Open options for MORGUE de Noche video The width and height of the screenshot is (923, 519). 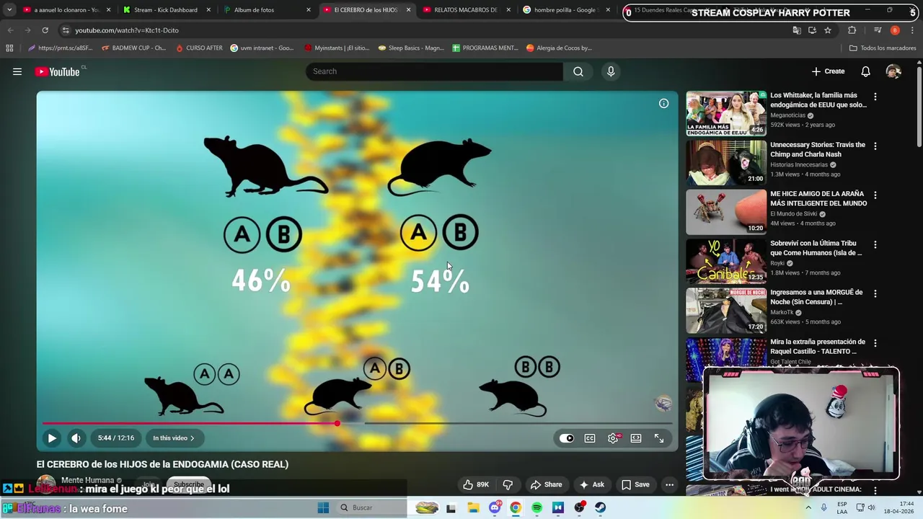click(x=875, y=293)
